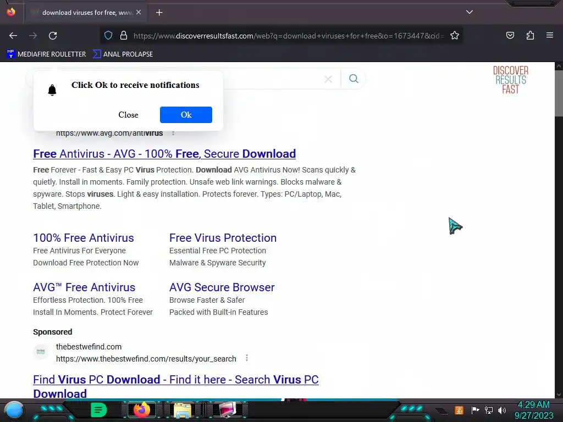Expand the list all tabs chevron
This screenshot has height=422, width=563.
470,12
